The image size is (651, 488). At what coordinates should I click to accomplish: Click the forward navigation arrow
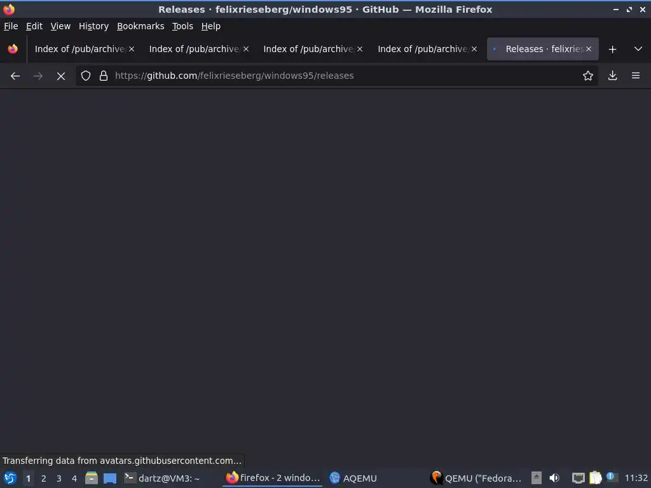click(x=38, y=76)
